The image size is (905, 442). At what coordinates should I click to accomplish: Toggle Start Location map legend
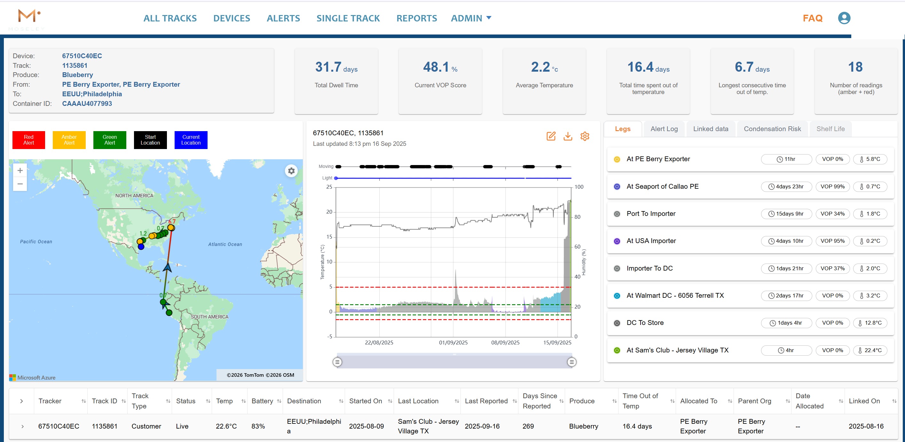(x=150, y=140)
